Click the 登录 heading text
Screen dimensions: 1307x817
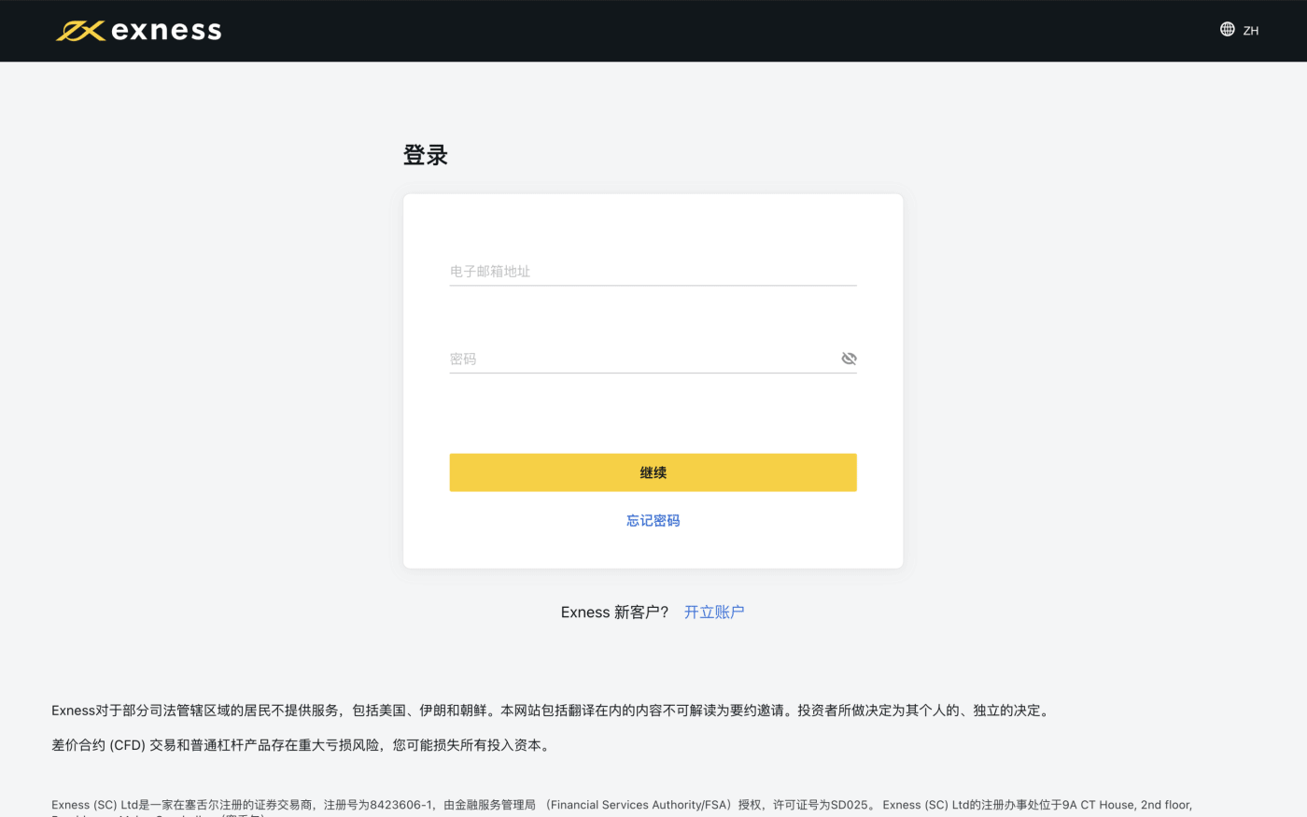[426, 155]
